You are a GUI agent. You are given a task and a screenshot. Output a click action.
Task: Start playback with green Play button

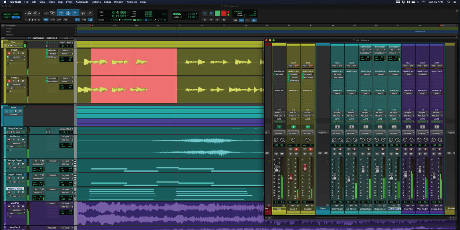217,13
